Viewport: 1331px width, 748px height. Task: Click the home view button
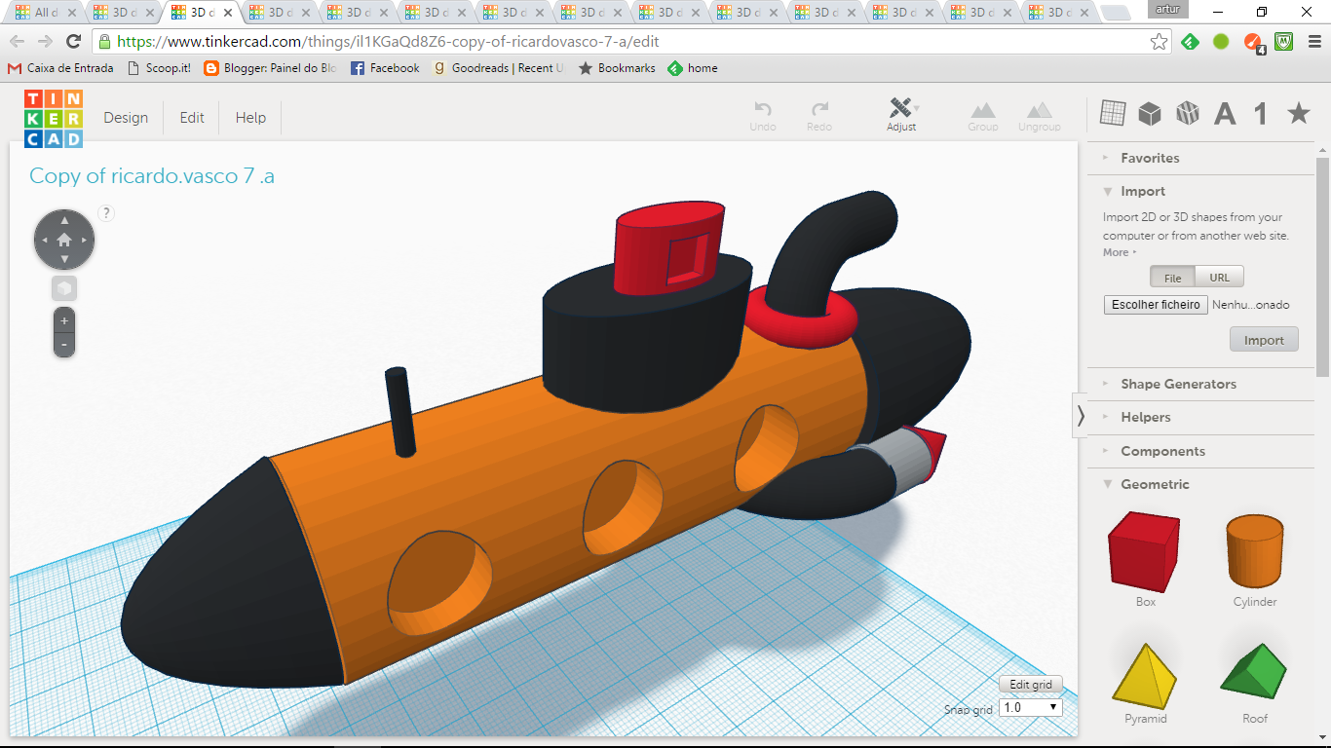tap(64, 240)
